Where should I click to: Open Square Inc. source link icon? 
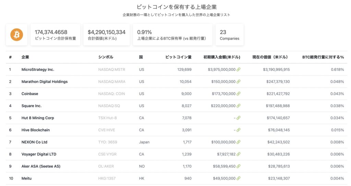click(x=239, y=106)
